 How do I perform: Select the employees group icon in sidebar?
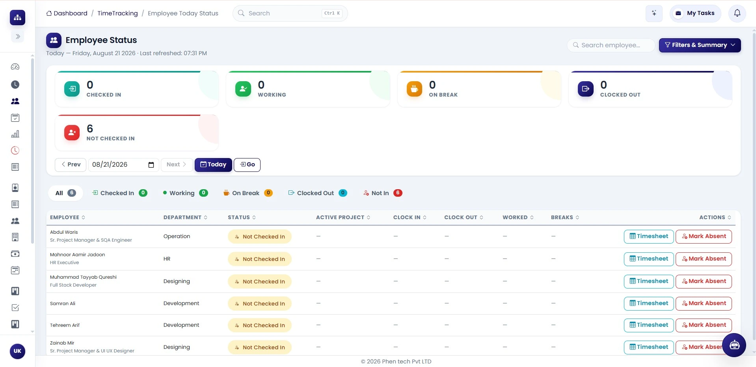click(15, 101)
